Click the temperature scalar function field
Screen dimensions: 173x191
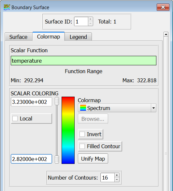coord(83,61)
